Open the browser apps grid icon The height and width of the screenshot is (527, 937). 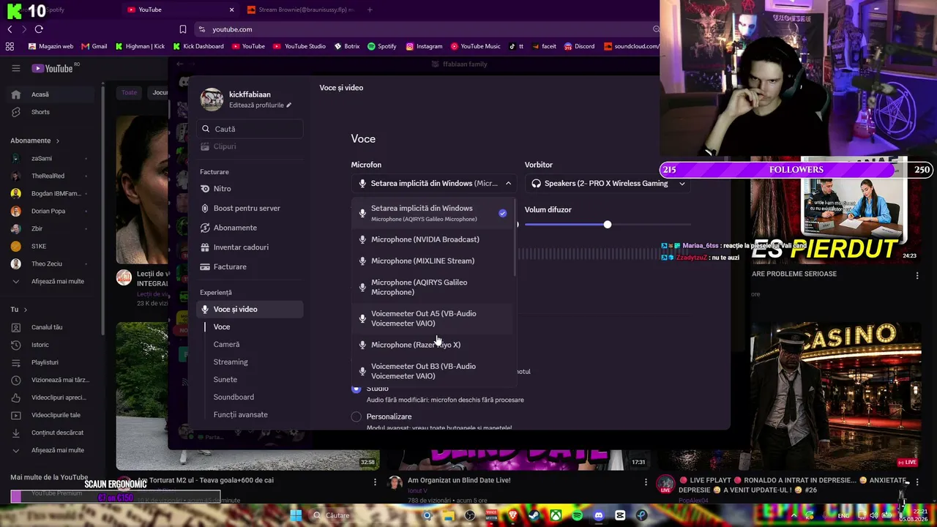[x=10, y=46]
